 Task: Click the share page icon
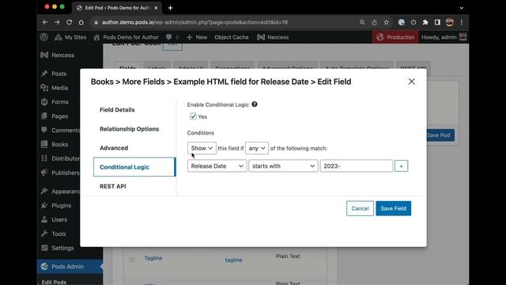(374, 22)
